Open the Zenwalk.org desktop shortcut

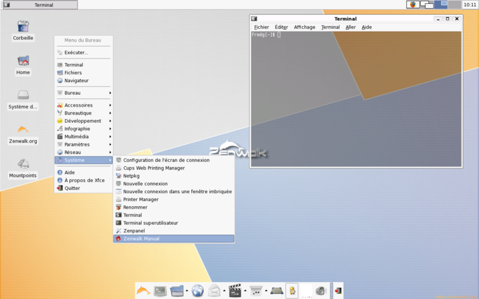pos(23,130)
